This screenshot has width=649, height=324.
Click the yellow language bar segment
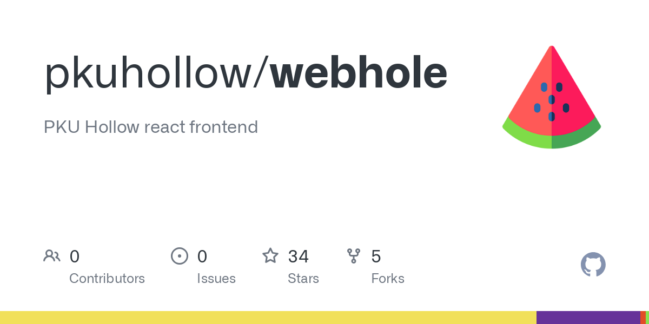point(268,318)
